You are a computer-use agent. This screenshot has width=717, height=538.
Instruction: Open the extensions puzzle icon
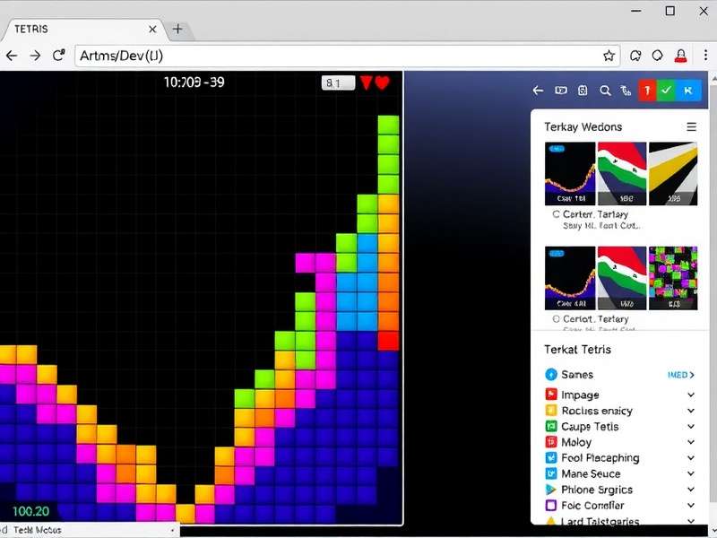(635, 56)
